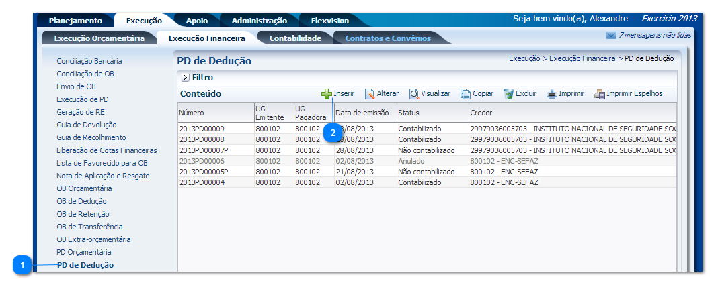
Task: Select row 2013PD00009 in the table
Action: coord(202,128)
